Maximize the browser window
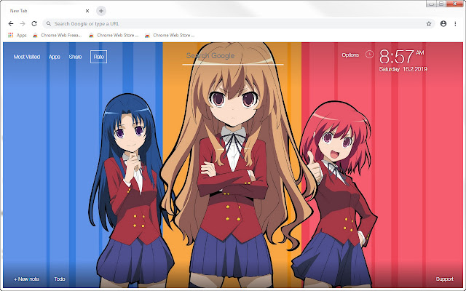 pos(441,4)
